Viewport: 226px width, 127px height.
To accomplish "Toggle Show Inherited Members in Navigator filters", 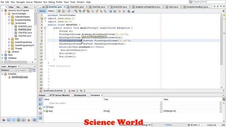I will pyautogui.click(x=4, y=120).
